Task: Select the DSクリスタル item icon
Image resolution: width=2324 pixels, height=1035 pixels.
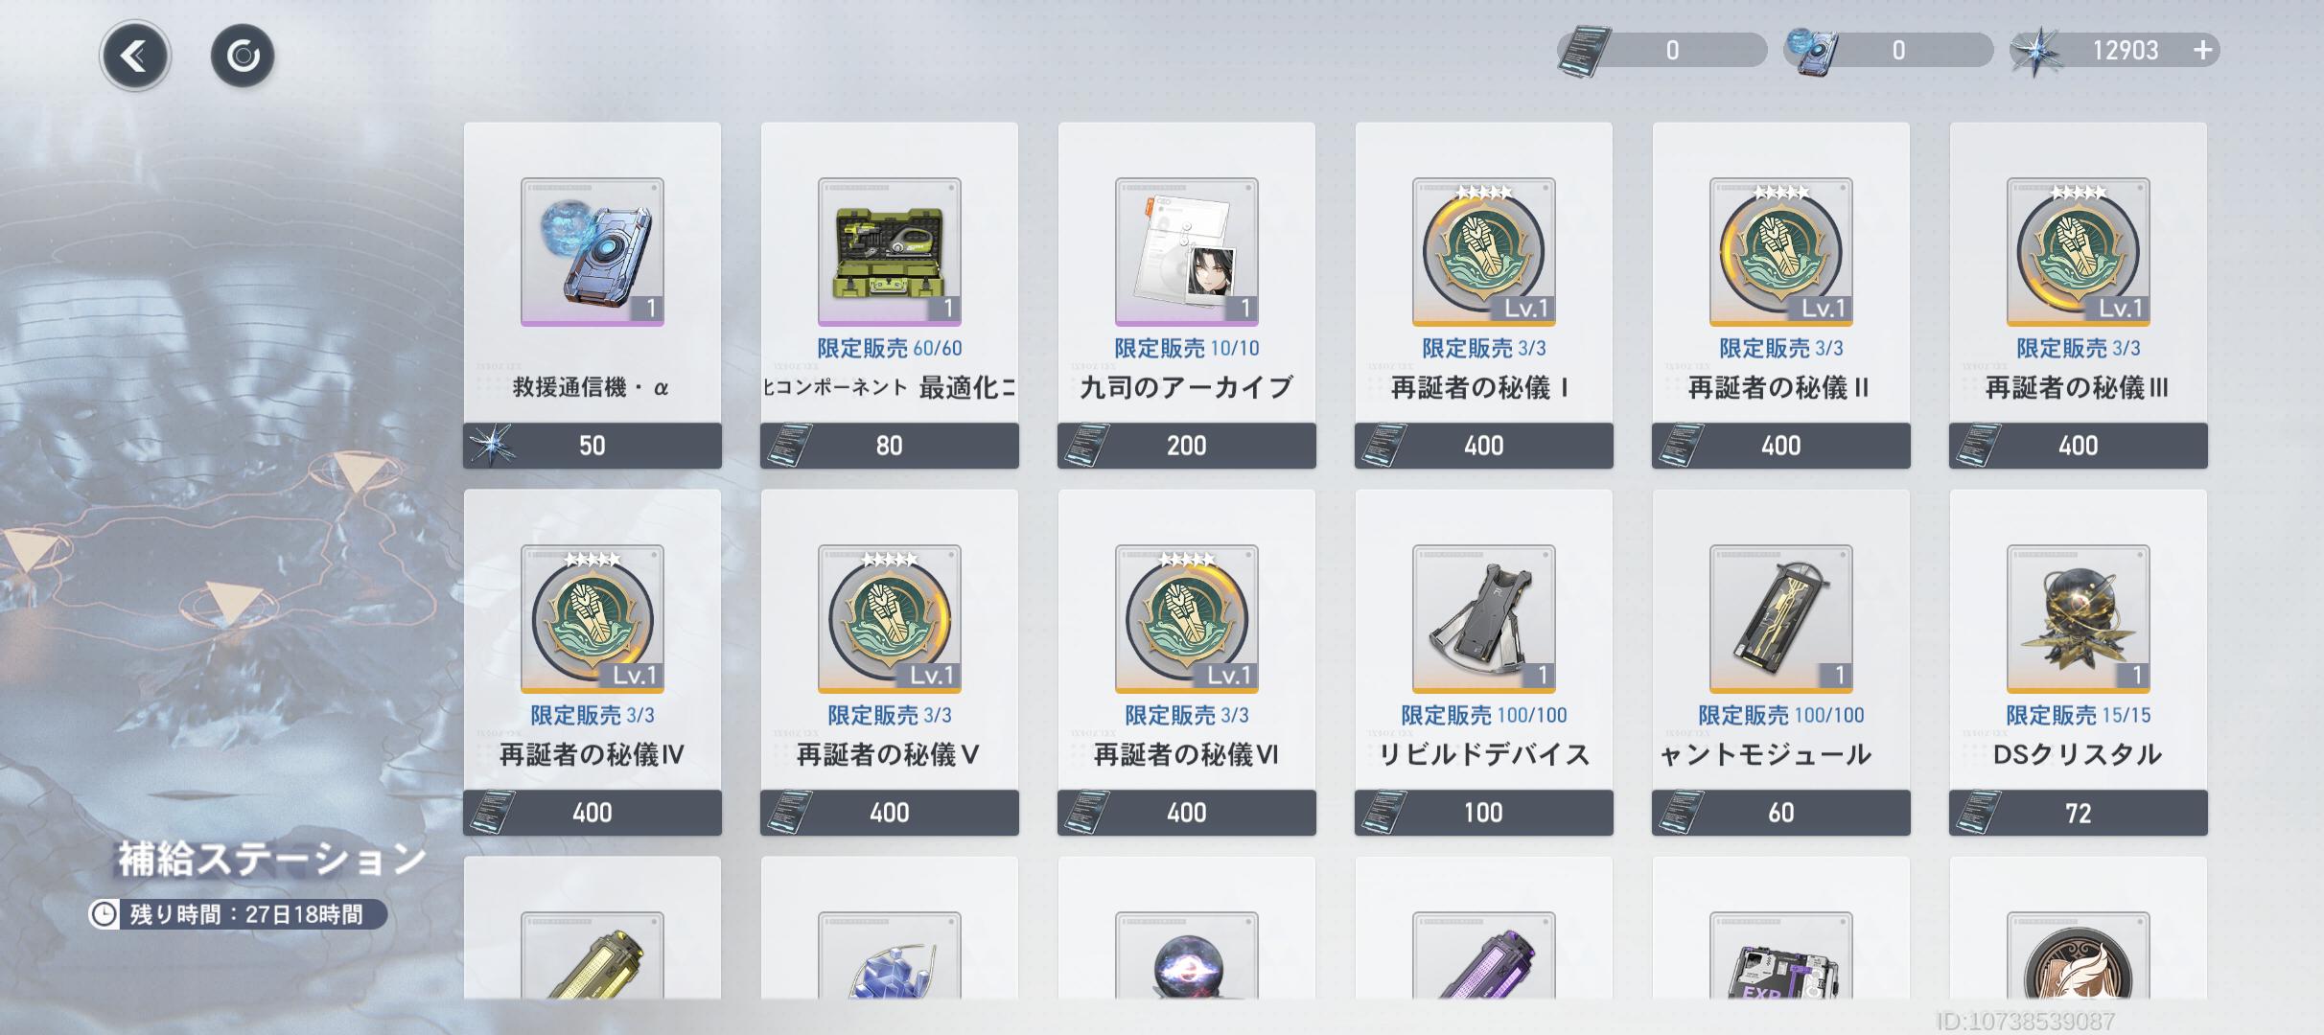Action: pos(2079,619)
